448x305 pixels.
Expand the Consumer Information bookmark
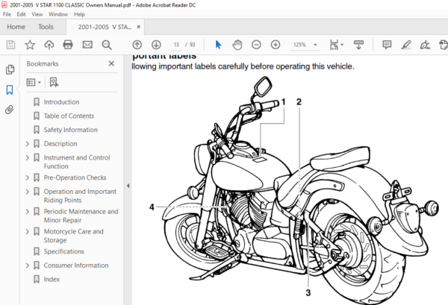28,265
